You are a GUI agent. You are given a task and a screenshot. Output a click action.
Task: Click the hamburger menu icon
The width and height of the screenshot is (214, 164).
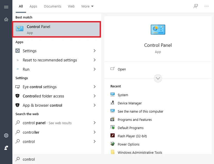click(6, 7)
